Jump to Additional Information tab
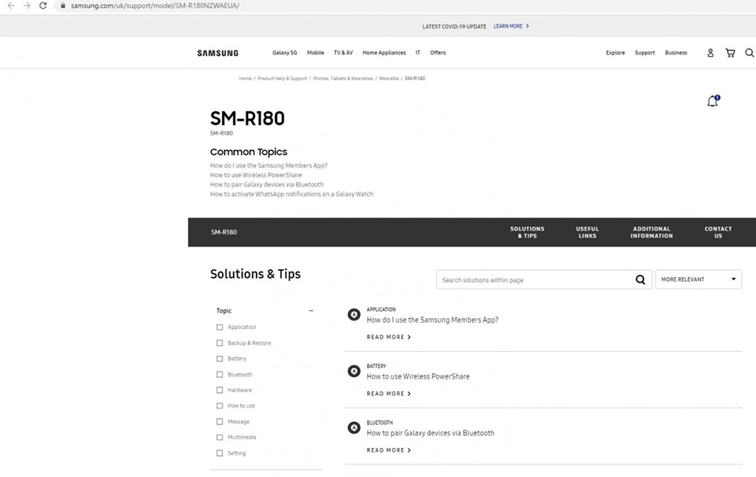 pos(651,232)
